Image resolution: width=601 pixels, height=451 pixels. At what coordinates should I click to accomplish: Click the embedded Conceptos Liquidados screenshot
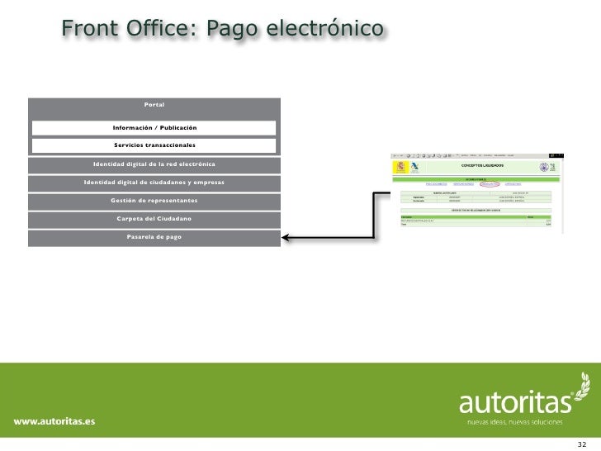click(477, 193)
